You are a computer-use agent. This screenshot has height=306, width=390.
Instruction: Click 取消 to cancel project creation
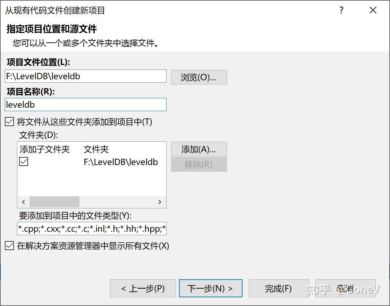(x=346, y=288)
